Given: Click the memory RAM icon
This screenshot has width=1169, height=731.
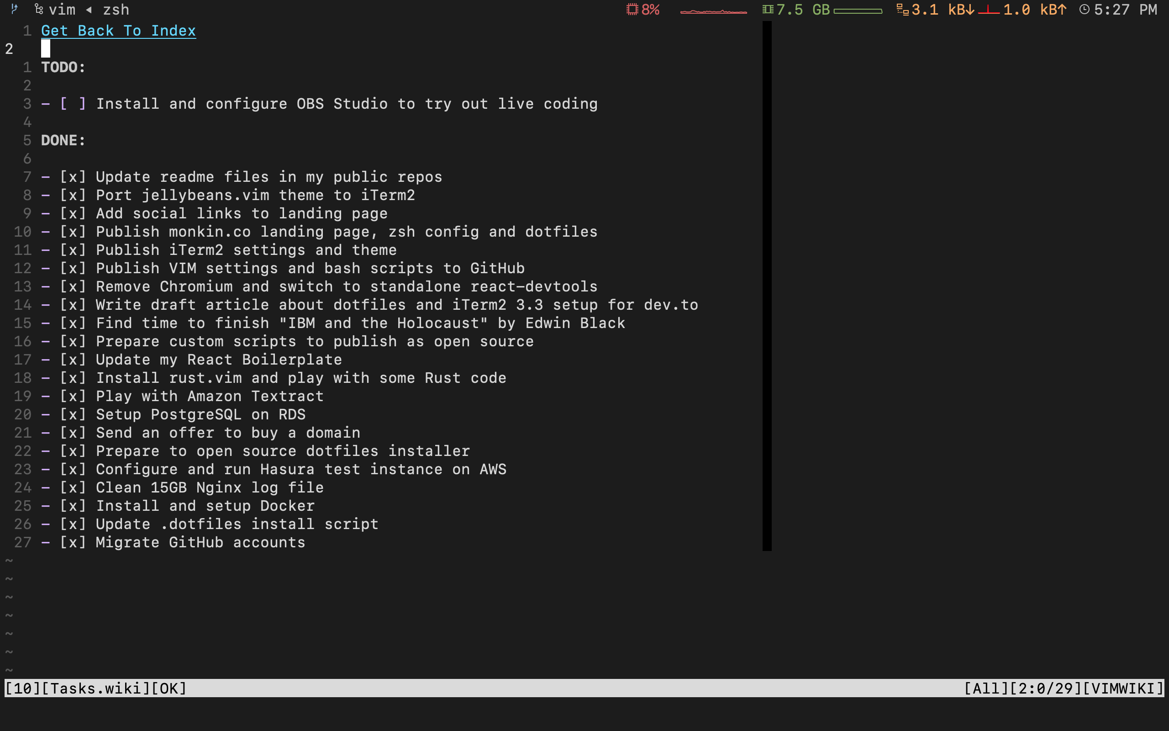Looking at the screenshot, I should point(768,9).
